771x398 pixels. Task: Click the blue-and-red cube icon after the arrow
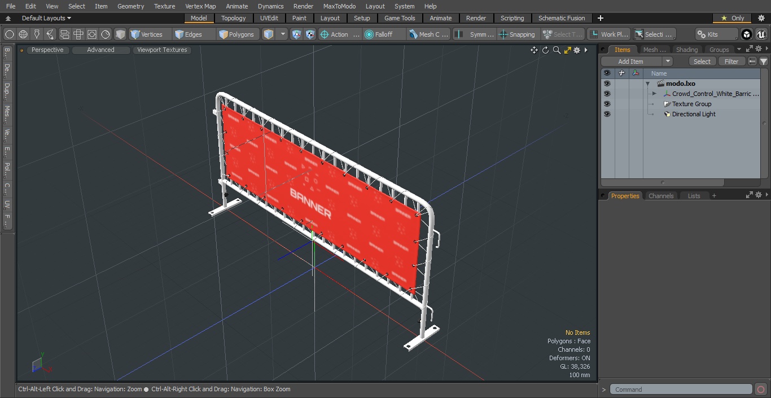pos(297,34)
